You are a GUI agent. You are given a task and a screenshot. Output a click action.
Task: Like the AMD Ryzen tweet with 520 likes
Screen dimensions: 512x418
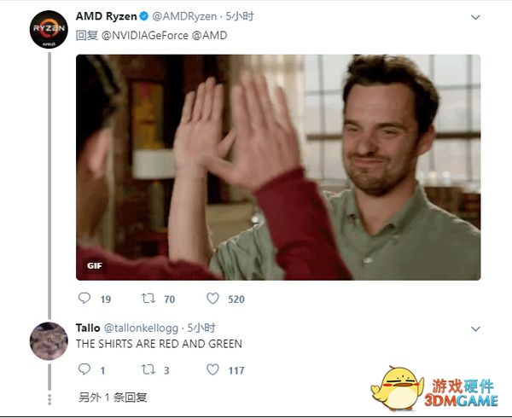coord(212,299)
